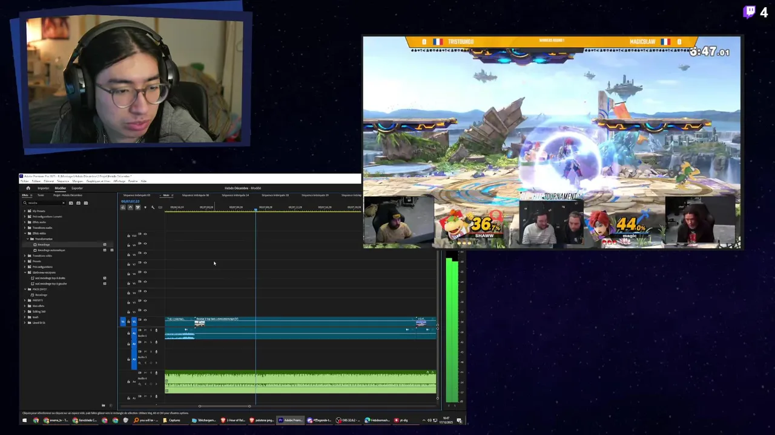This screenshot has width=775, height=435.
Task: Click the sync lock icon on track V5
Action: click(x=139, y=282)
